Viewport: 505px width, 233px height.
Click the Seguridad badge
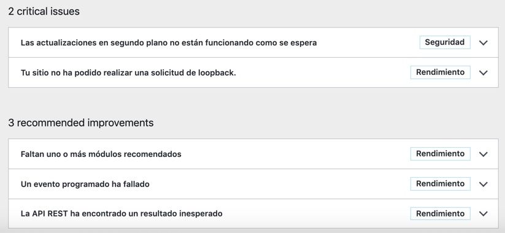(445, 42)
